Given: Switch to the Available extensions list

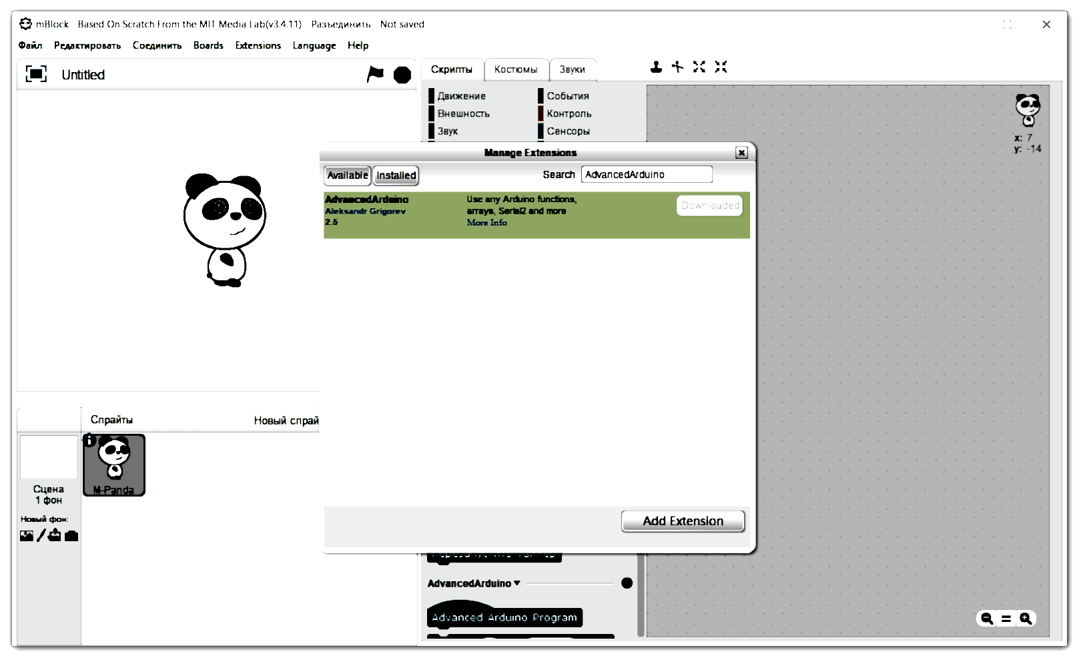Looking at the screenshot, I should [x=347, y=176].
